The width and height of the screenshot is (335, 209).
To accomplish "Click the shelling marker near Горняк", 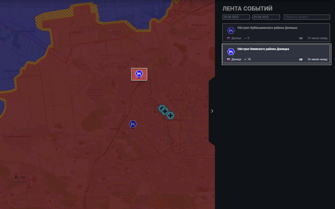I will 133,124.
